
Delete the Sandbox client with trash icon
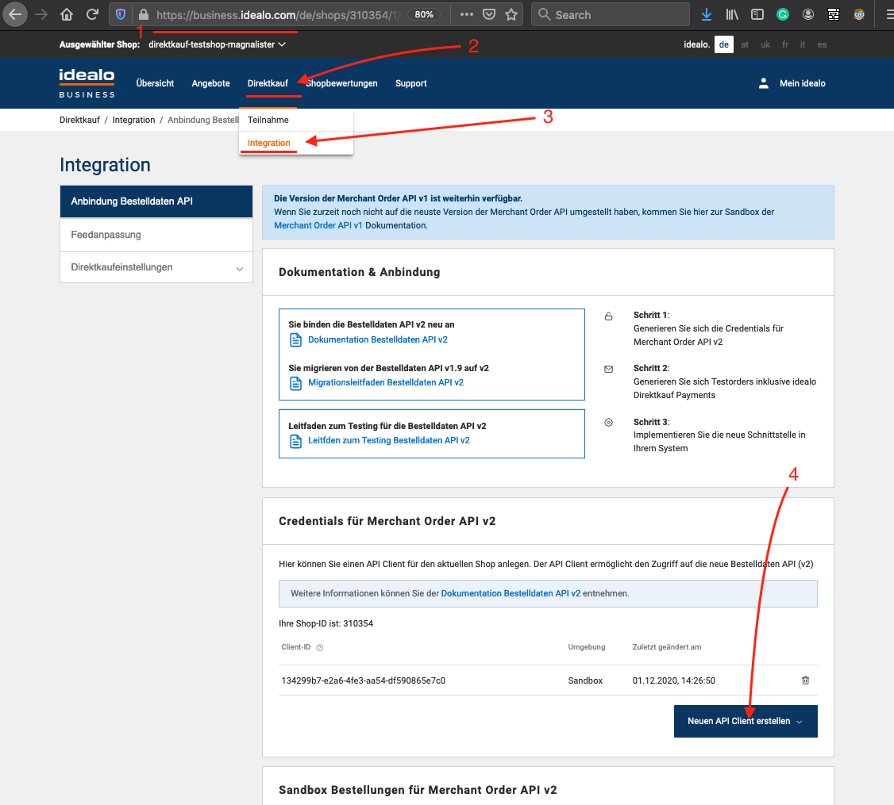coord(806,680)
